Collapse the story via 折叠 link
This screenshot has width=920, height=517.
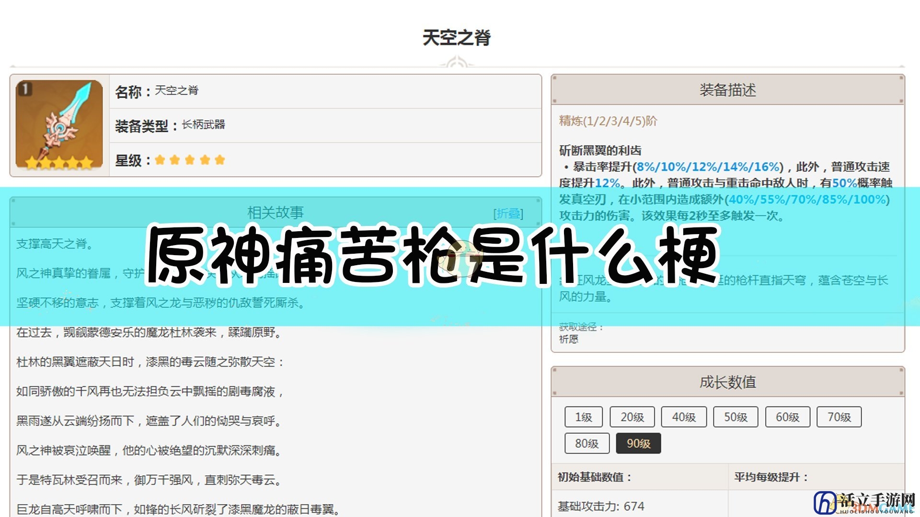508,214
